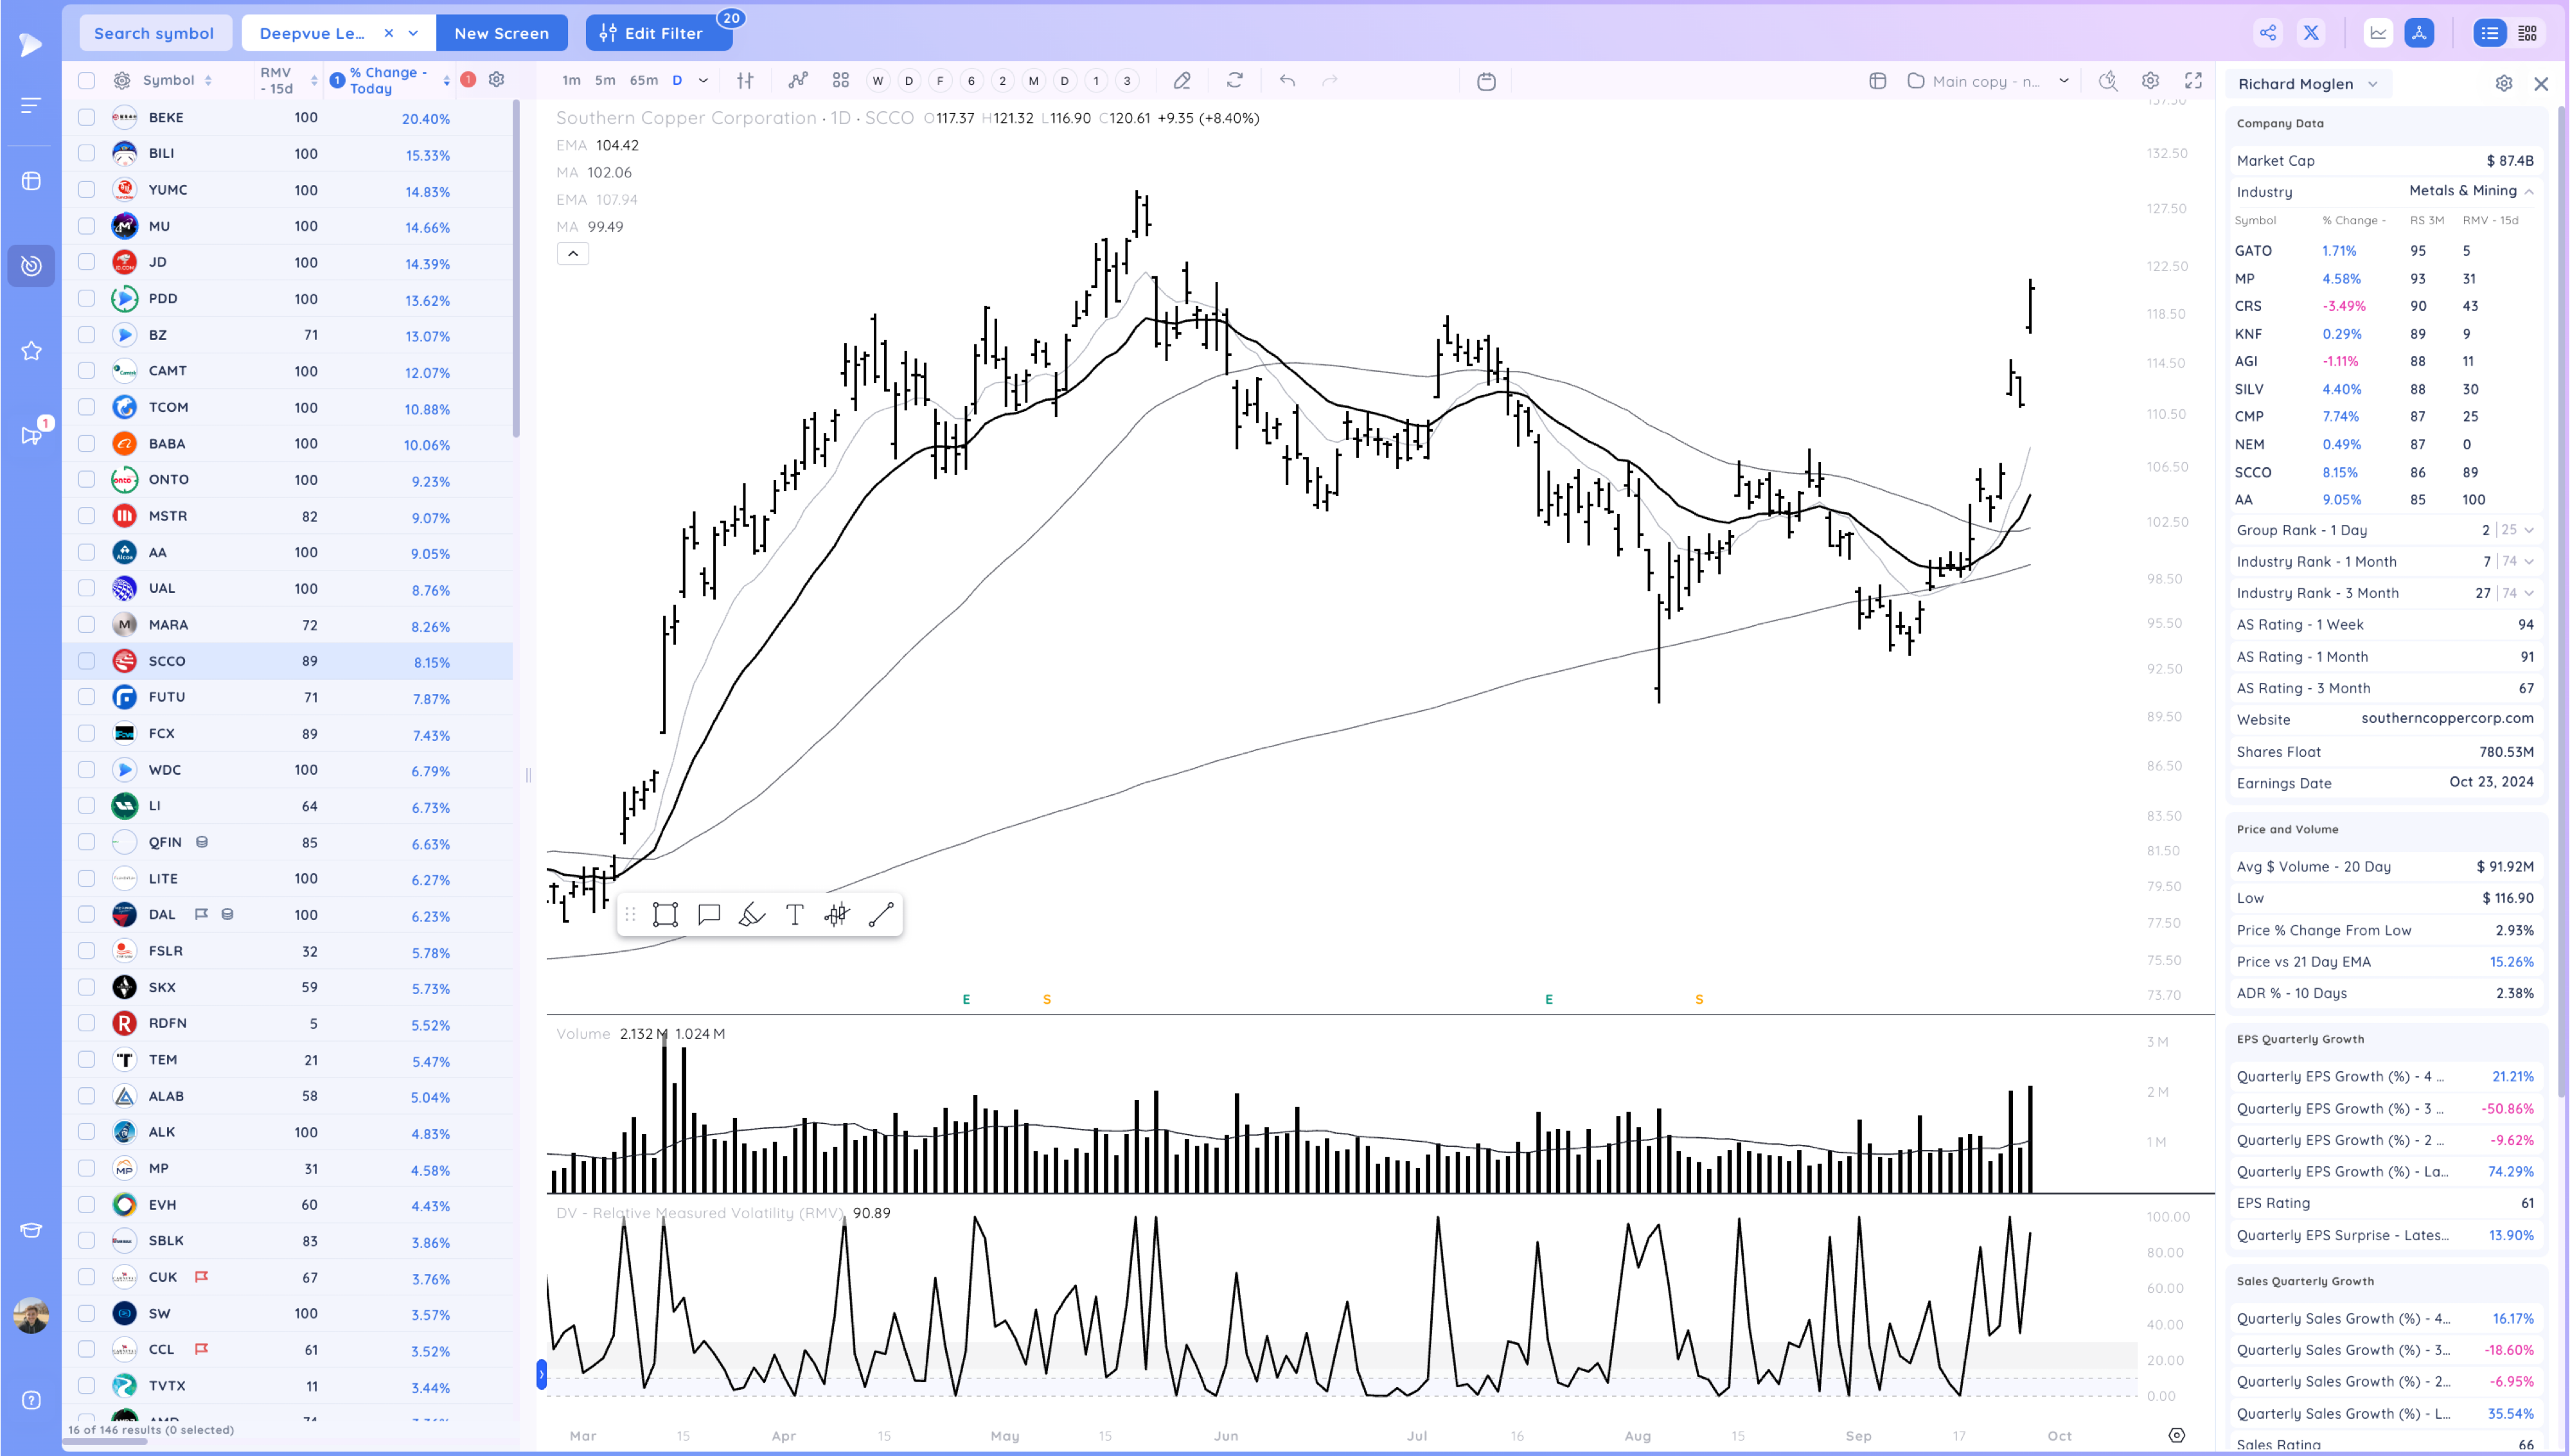The width and height of the screenshot is (2570, 1456).
Task: Click the fullscreen chart icon
Action: 2193,81
